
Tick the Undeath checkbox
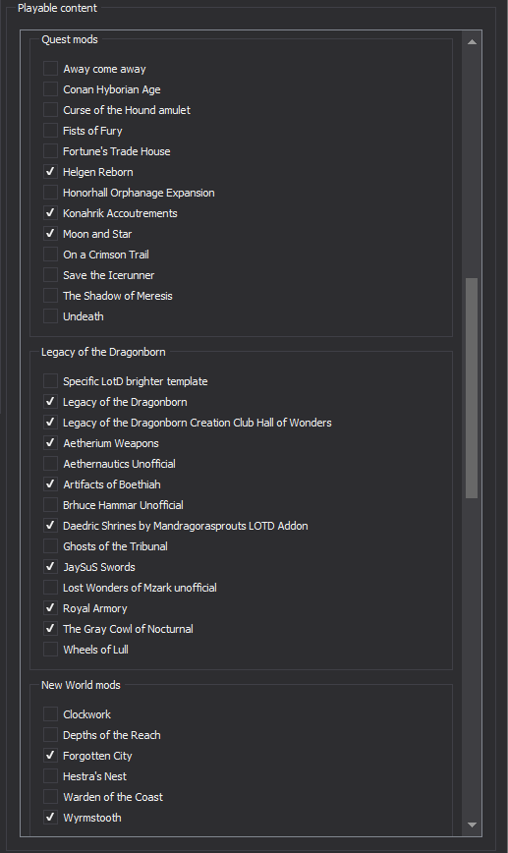point(50,316)
